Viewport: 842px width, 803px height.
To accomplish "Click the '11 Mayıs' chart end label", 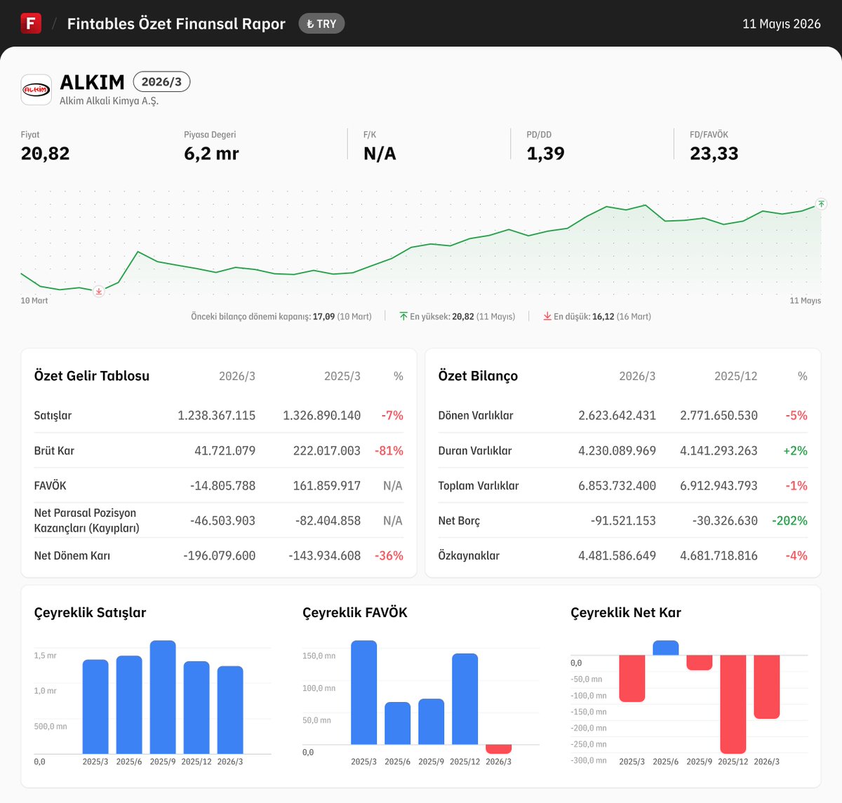I will coord(806,301).
